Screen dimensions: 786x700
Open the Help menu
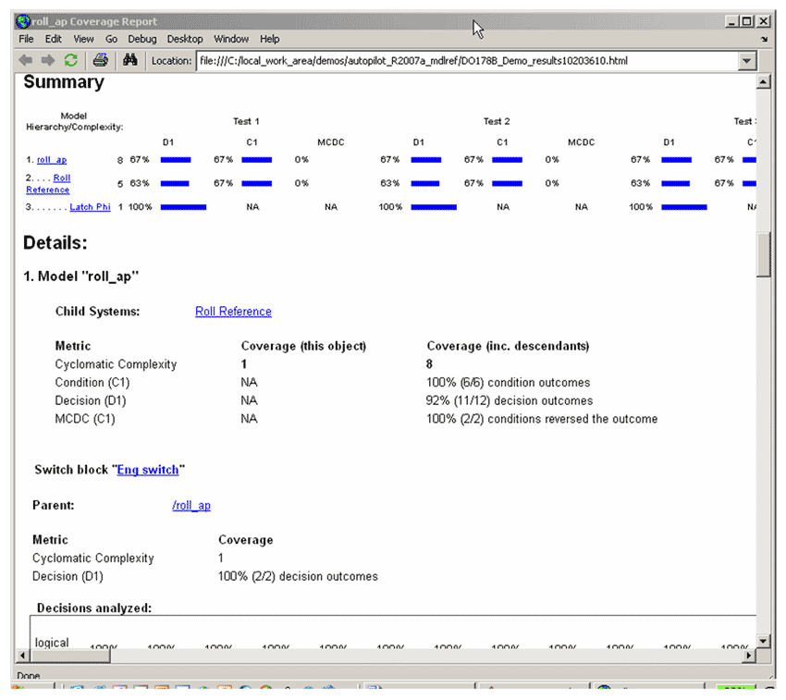pos(269,39)
